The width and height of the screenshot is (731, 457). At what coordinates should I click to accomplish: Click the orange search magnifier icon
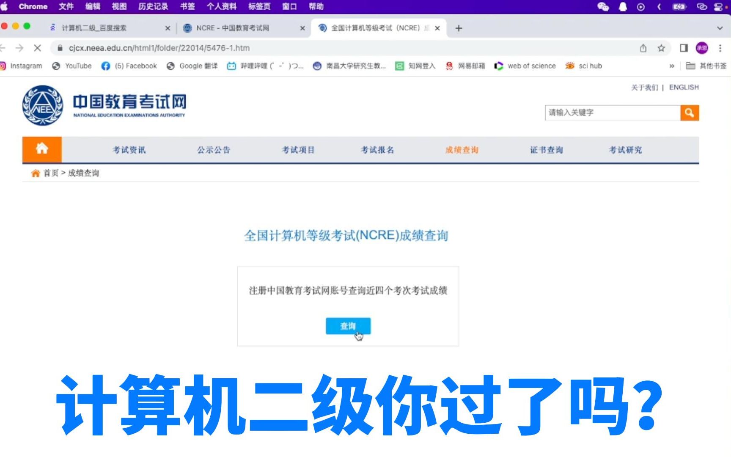click(x=690, y=113)
